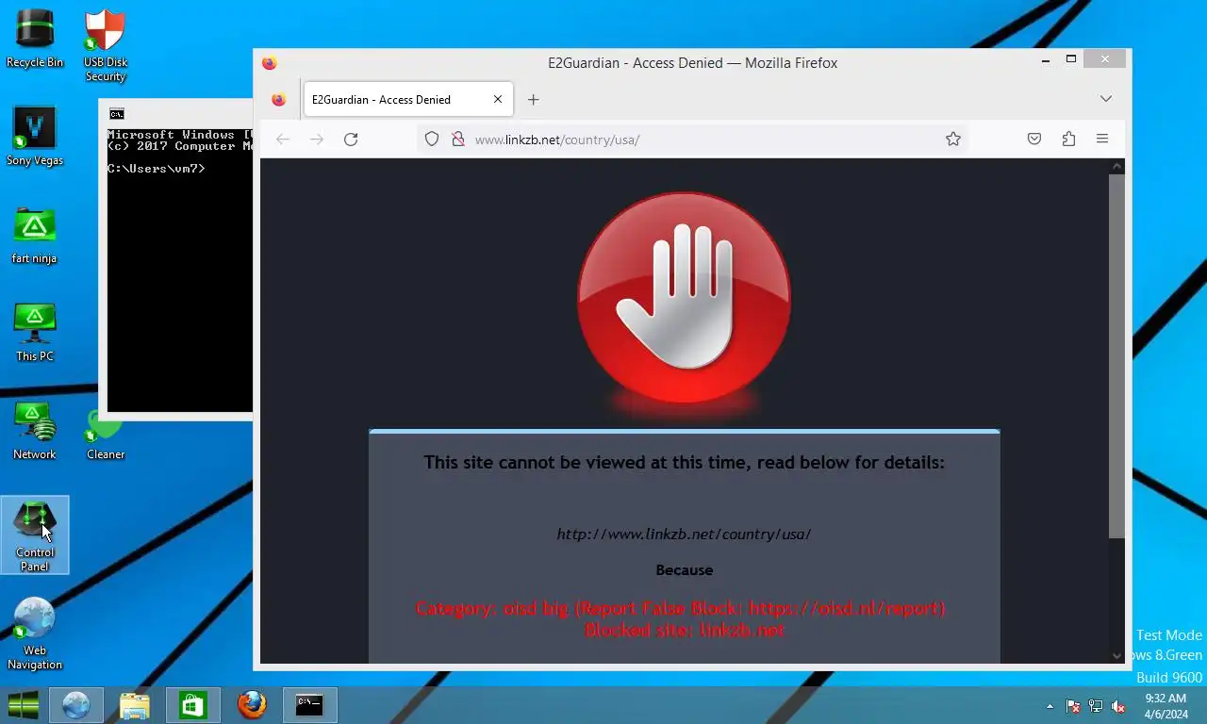This screenshot has height=724, width=1207.
Task: Open Windows Store from taskbar
Action: pos(192,705)
